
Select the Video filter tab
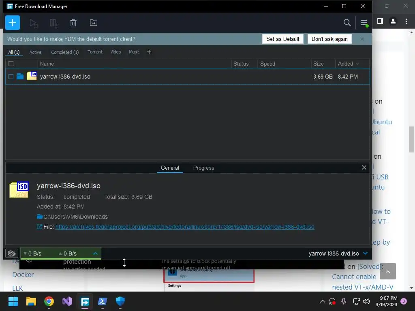(116, 52)
